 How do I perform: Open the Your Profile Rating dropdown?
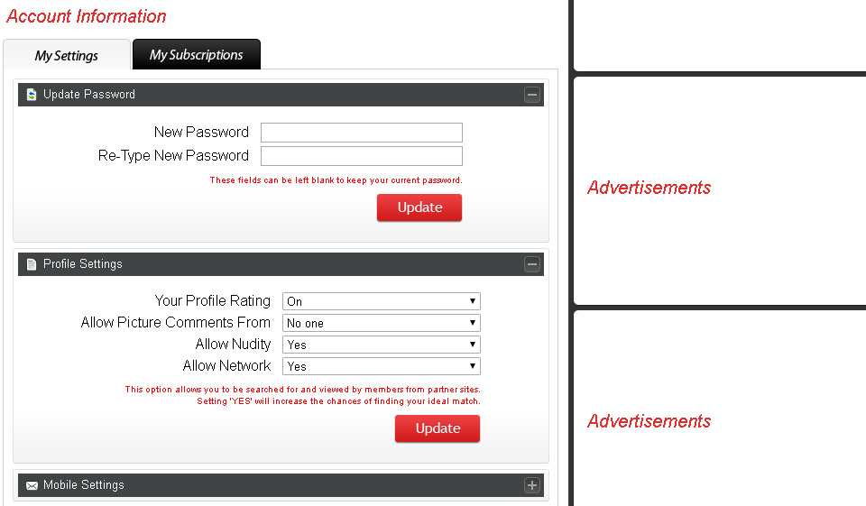(x=381, y=301)
